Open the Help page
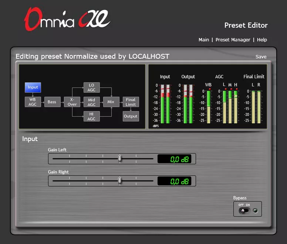Screen dimensions: 287x244 point(262,40)
